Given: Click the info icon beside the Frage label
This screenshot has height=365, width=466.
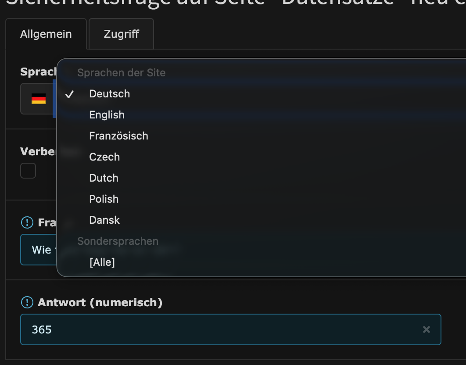Looking at the screenshot, I should [x=27, y=223].
